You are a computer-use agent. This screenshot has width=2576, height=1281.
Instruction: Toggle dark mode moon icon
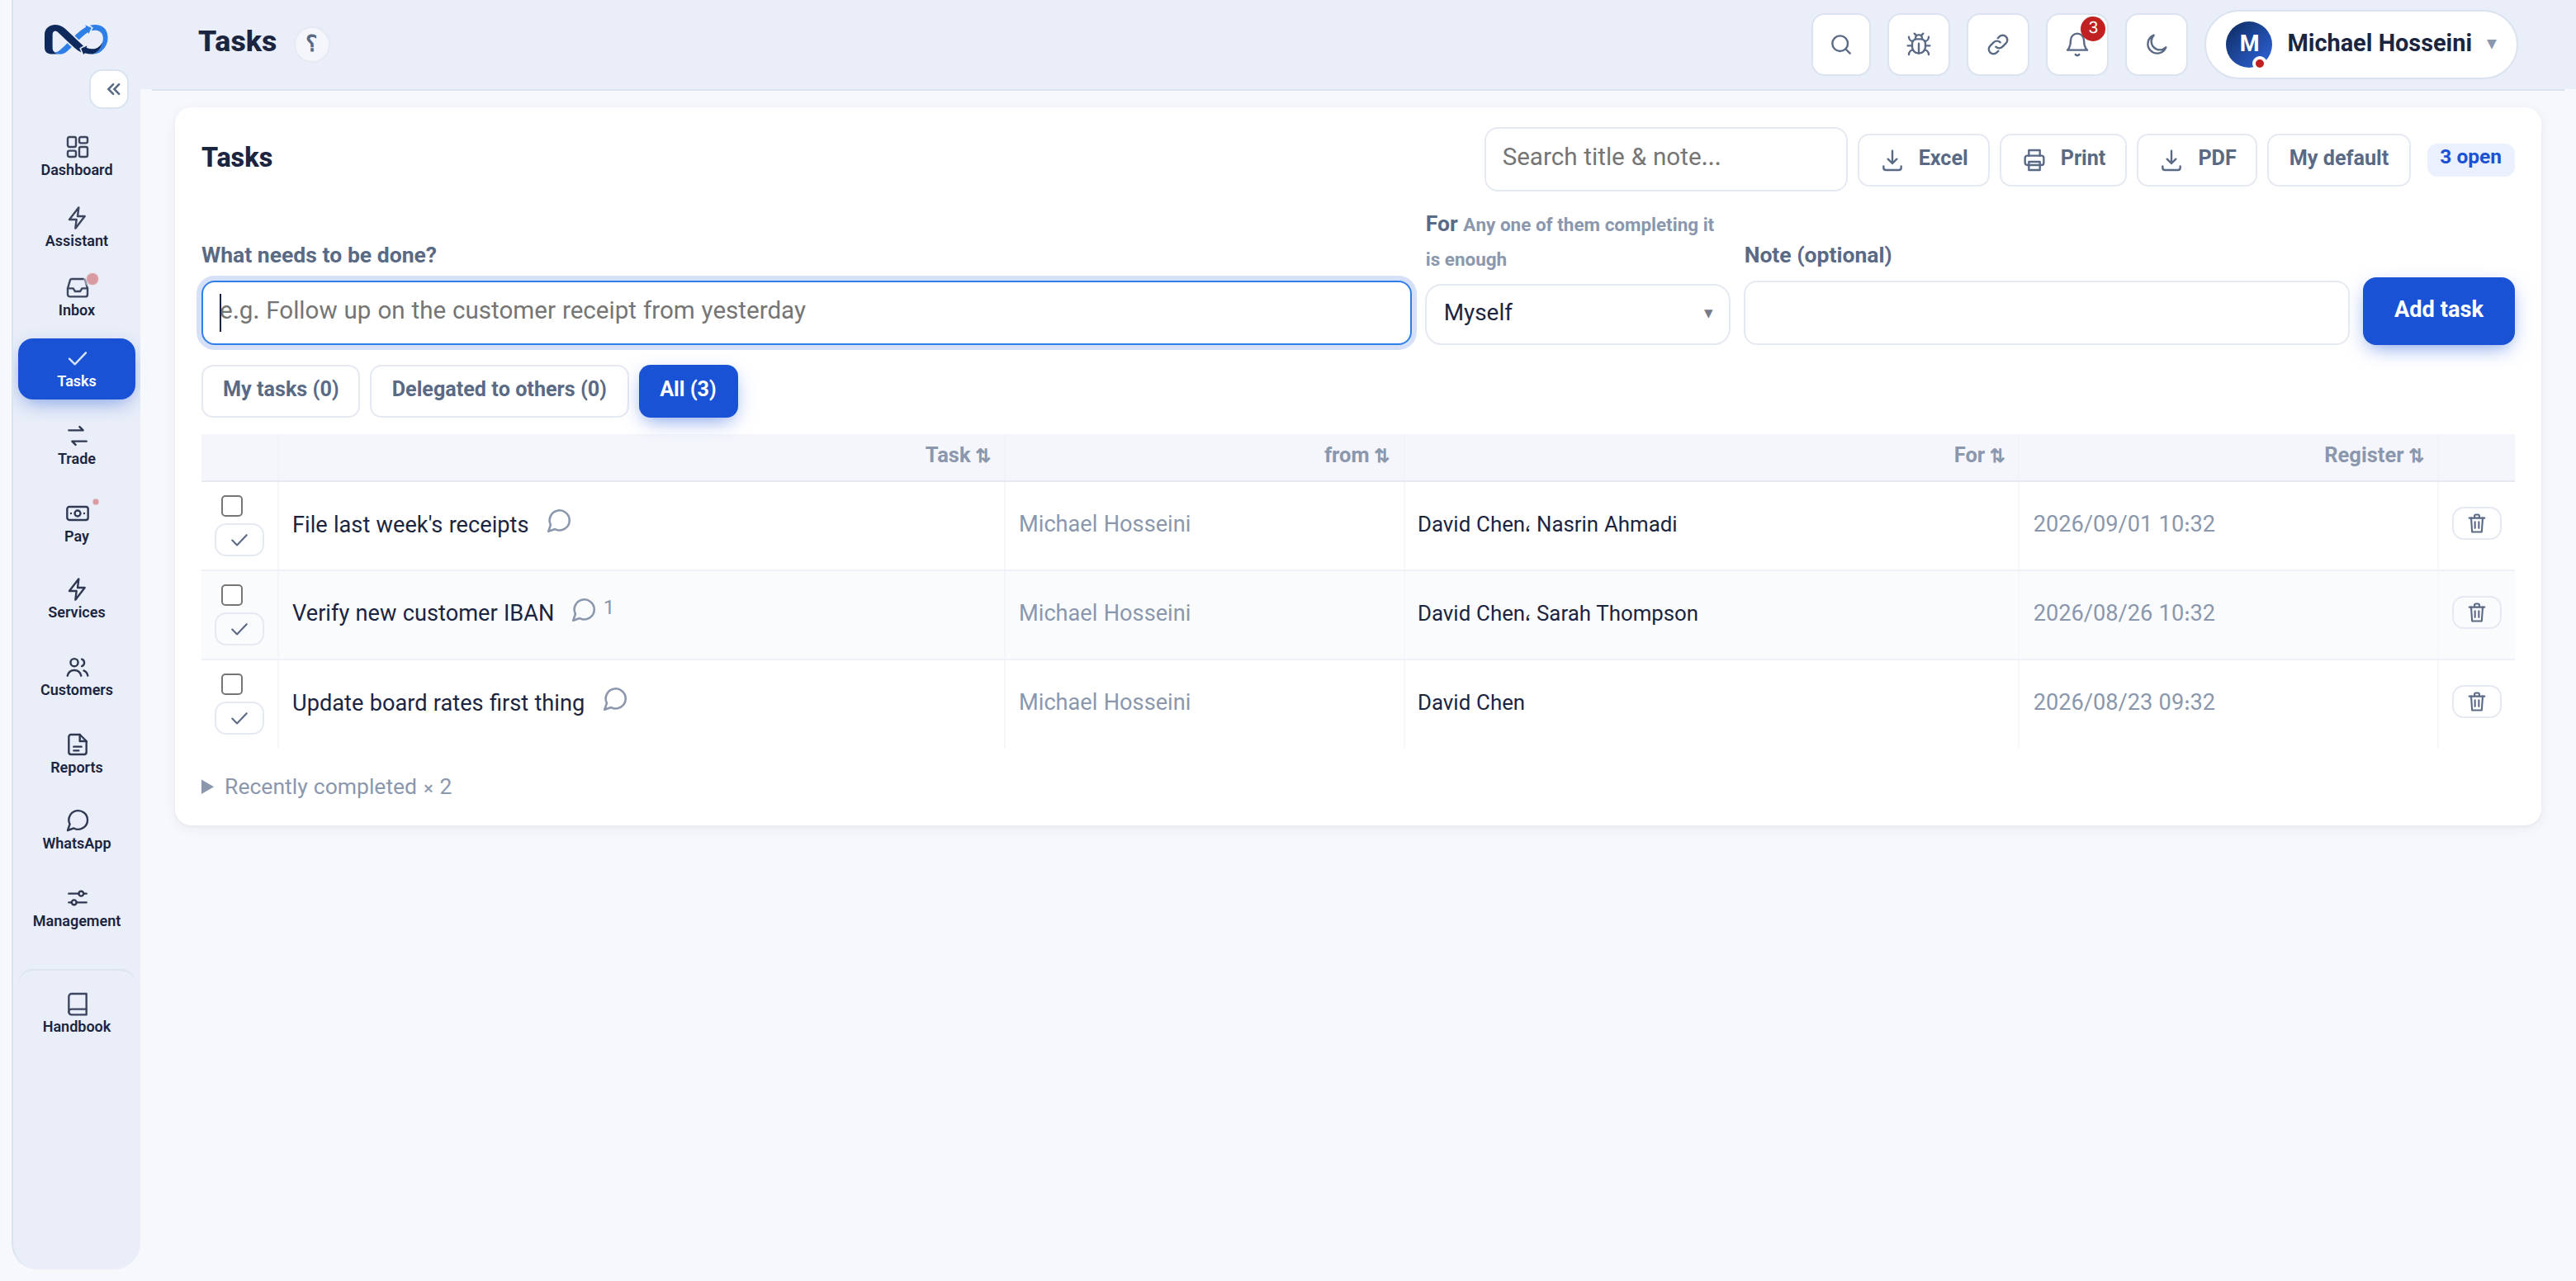(x=2156, y=44)
